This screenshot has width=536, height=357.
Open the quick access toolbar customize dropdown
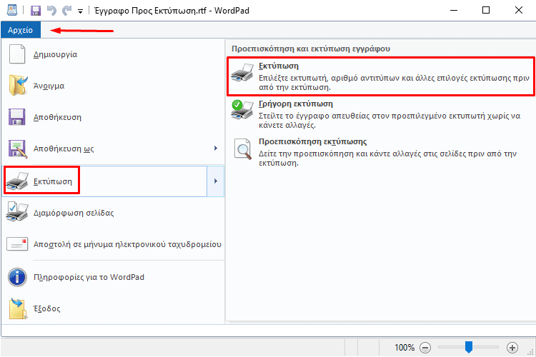pyautogui.click(x=80, y=11)
